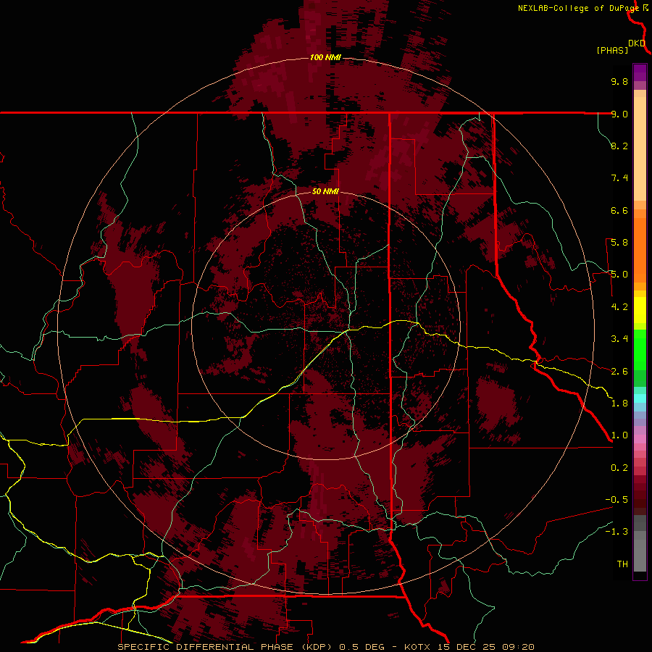This screenshot has width=652, height=652.
Task: Click the 9.8 value on the color scale
Action: [619, 81]
